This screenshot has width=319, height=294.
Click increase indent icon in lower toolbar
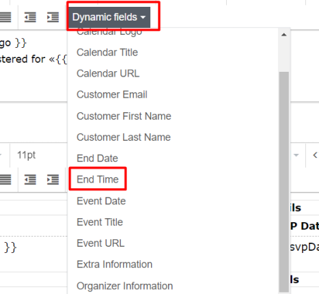point(53,180)
